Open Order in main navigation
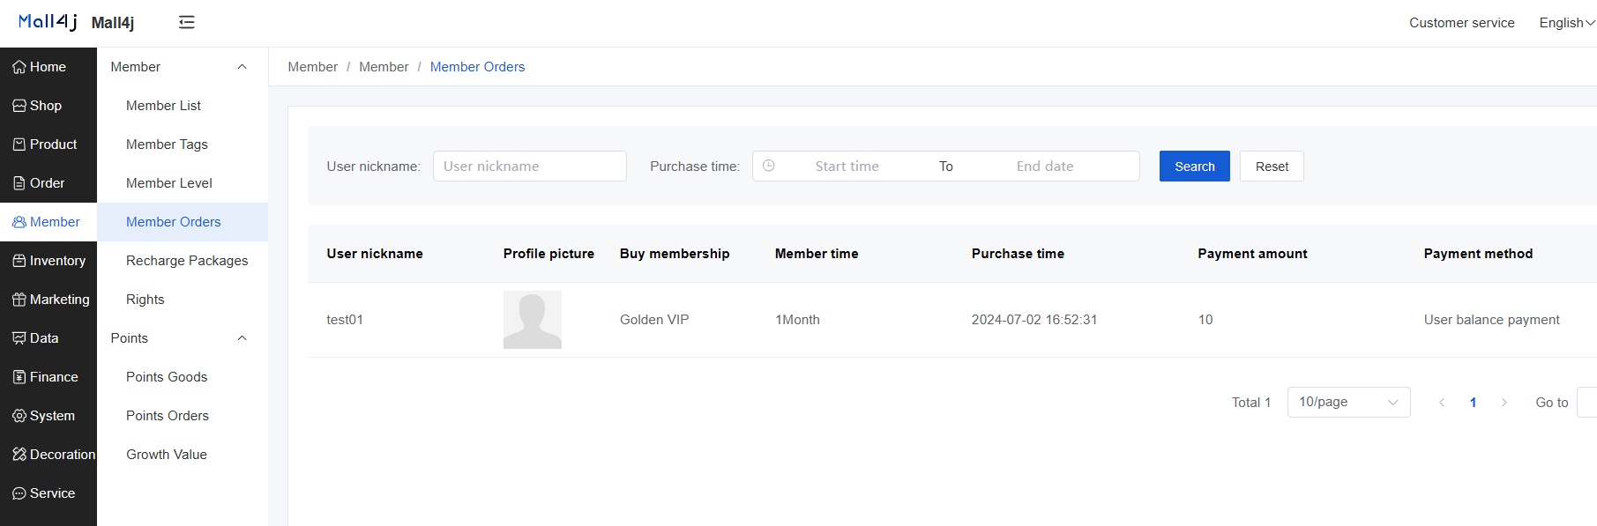The width and height of the screenshot is (1597, 526). [49, 183]
